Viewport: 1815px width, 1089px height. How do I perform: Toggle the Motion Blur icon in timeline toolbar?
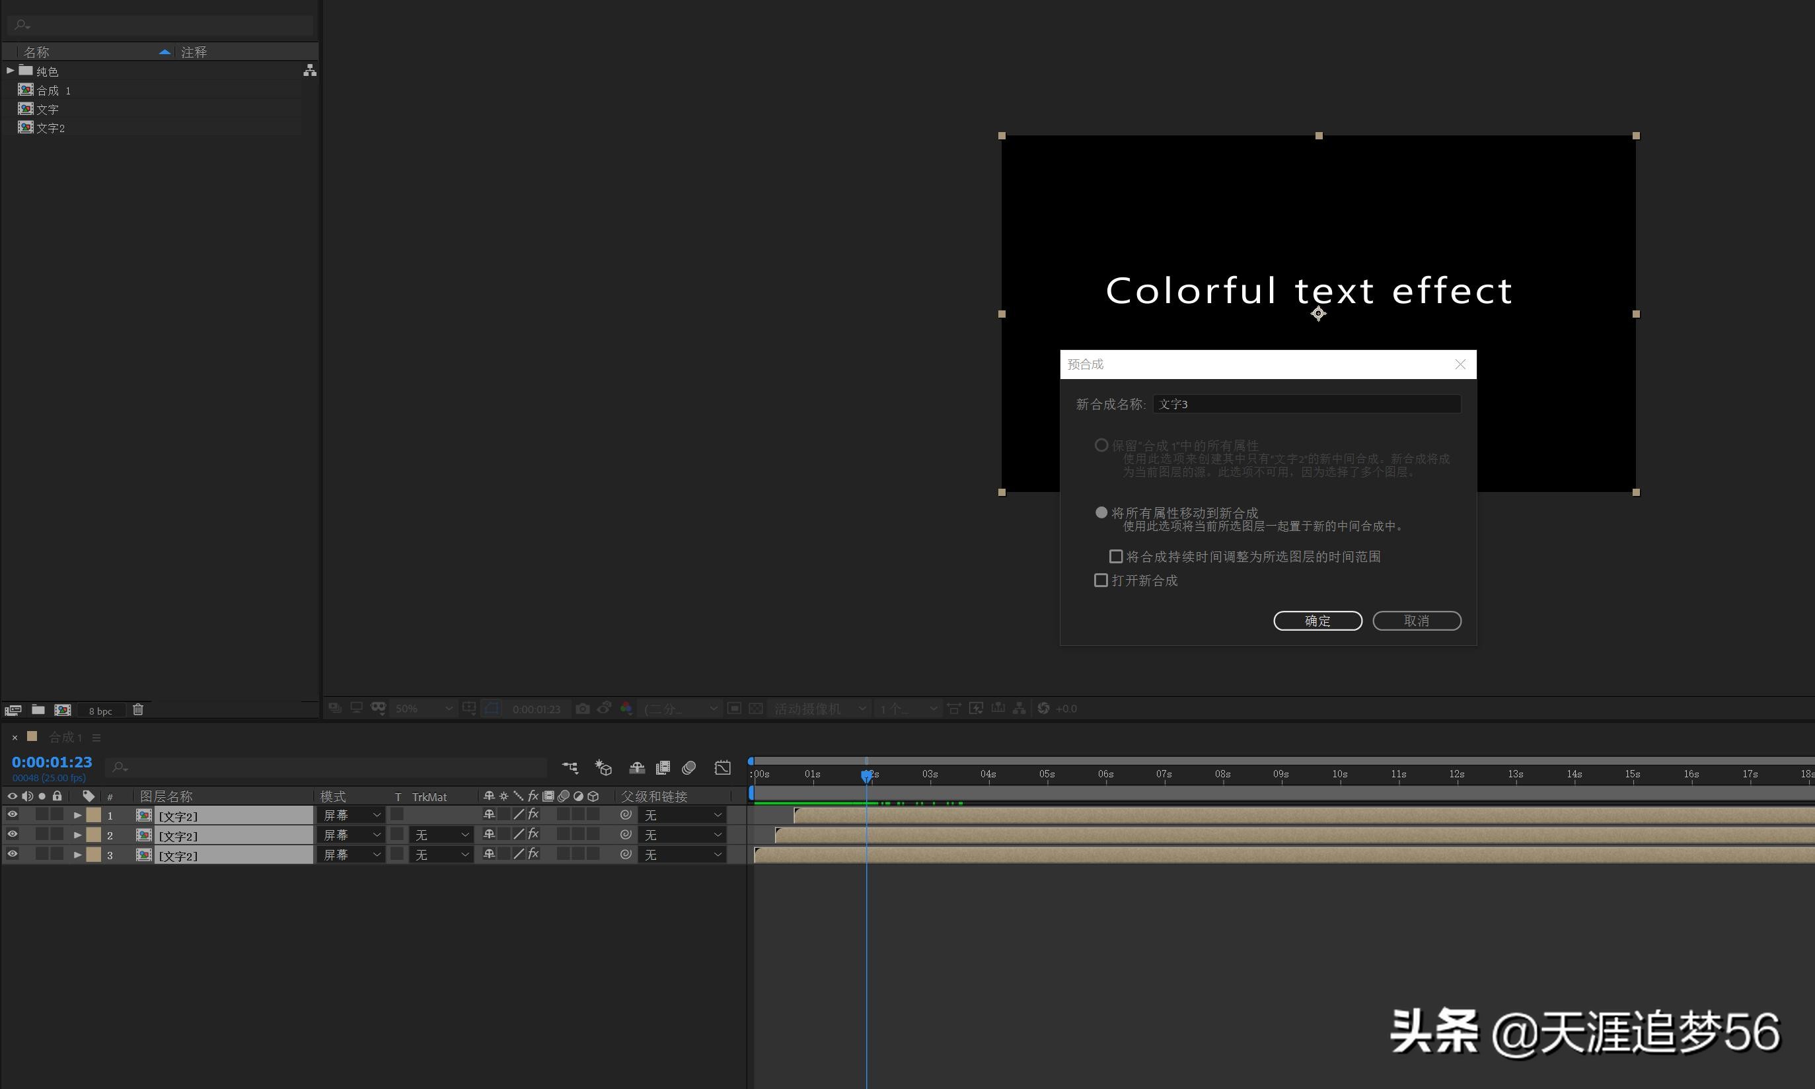point(688,767)
